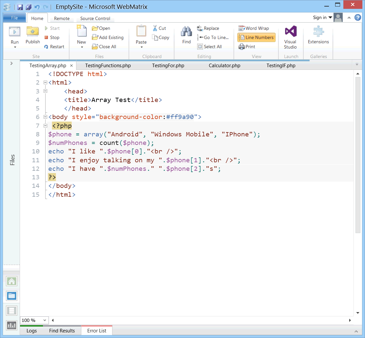Screen dimensions: 365x338
Task: Open the Replace tool
Action: (x=208, y=28)
